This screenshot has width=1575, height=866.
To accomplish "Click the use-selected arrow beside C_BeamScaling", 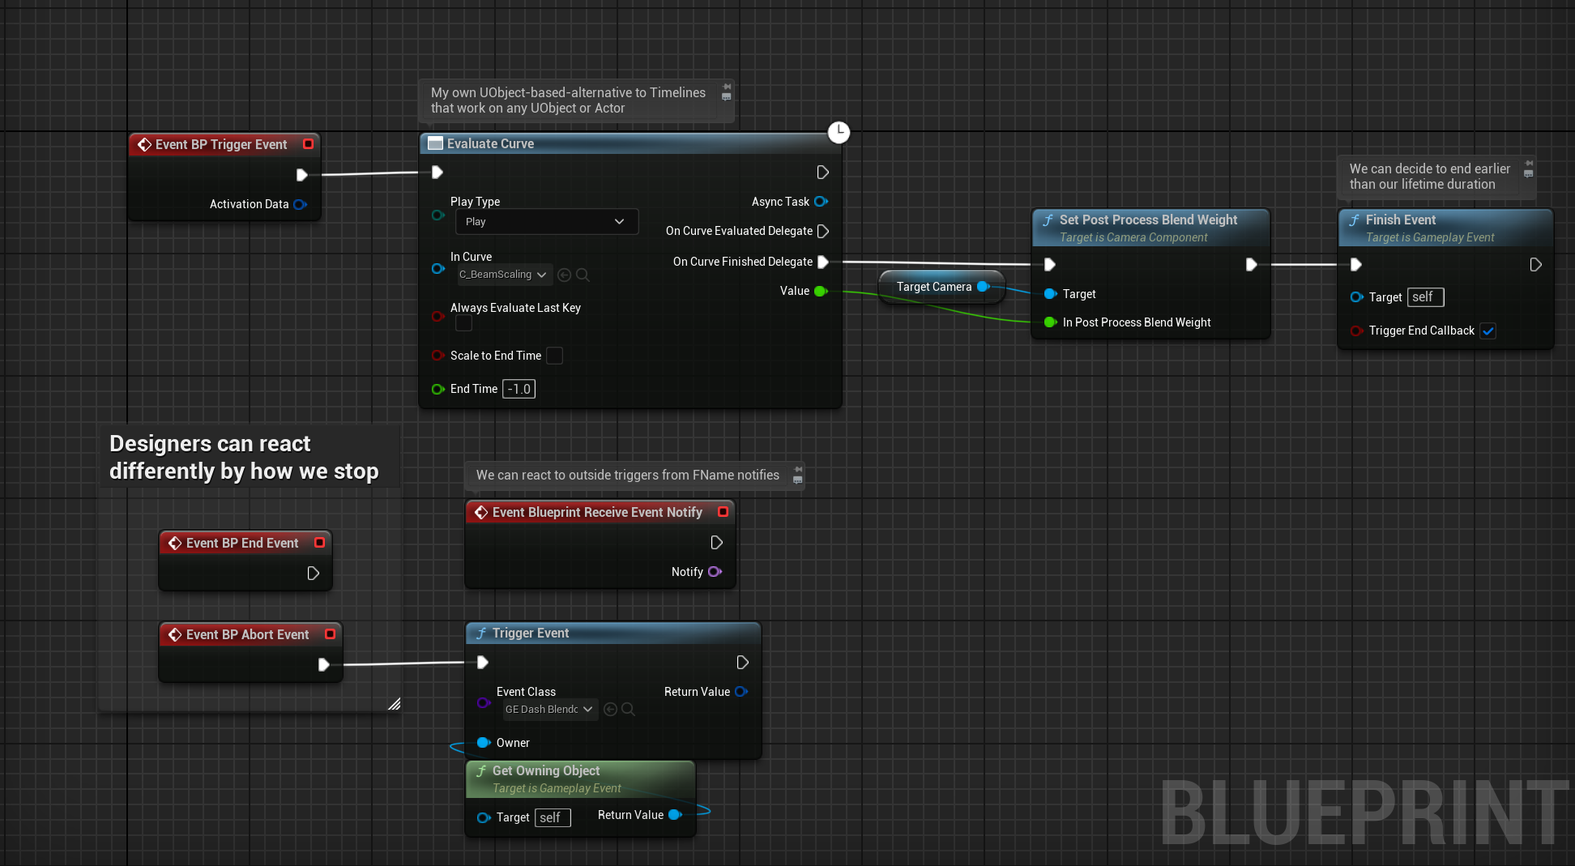I will (x=565, y=275).
